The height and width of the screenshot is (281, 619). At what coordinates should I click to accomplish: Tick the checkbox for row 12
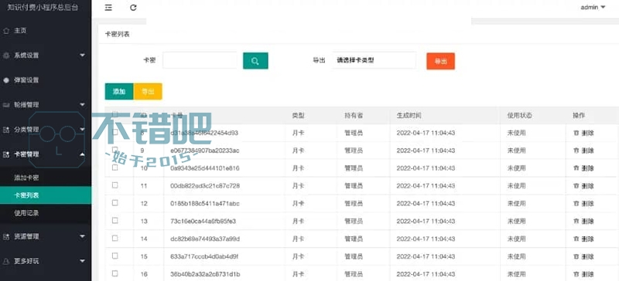[x=115, y=203]
